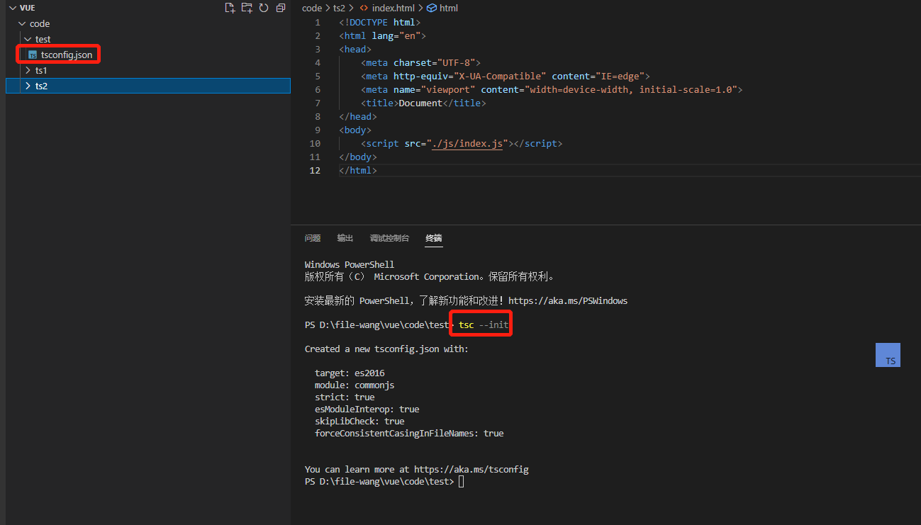The height and width of the screenshot is (525, 921).
Task: Open the 调试控制台 panel tab
Action: (x=389, y=238)
